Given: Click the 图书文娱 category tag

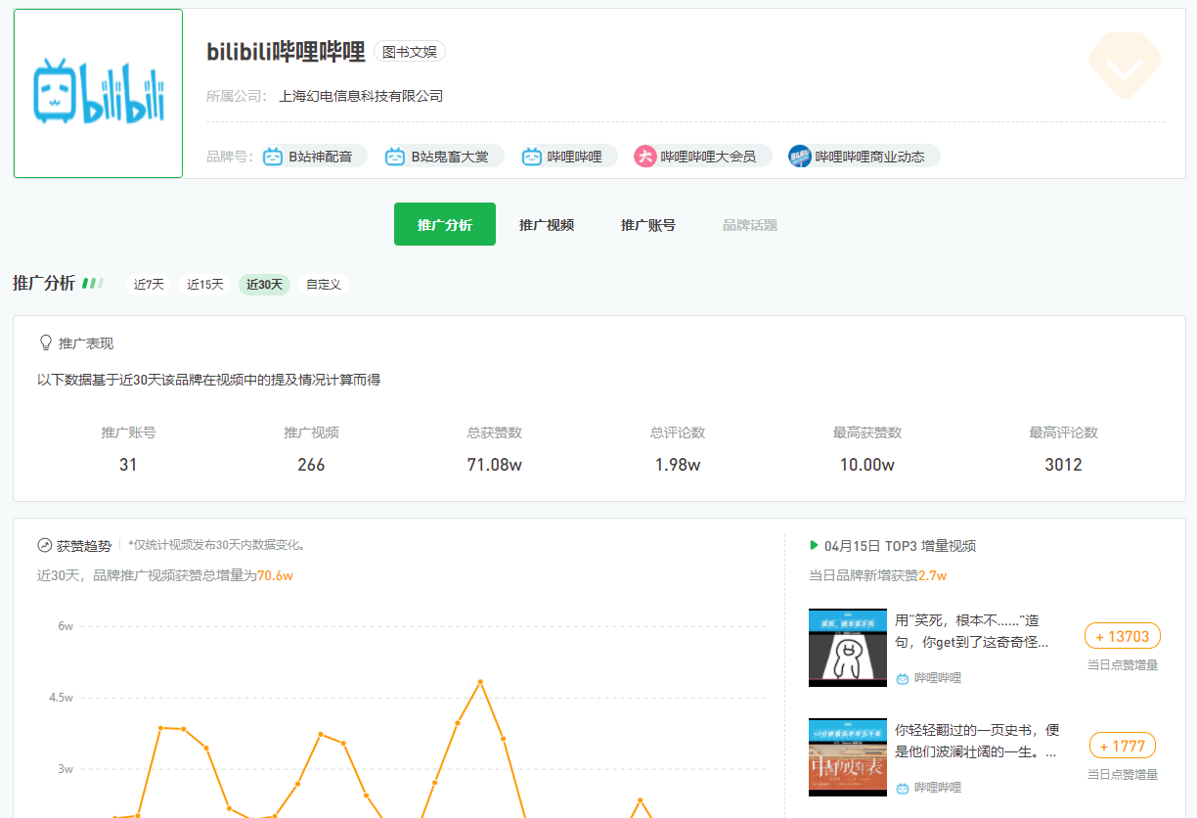Looking at the screenshot, I should [x=410, y=51].
